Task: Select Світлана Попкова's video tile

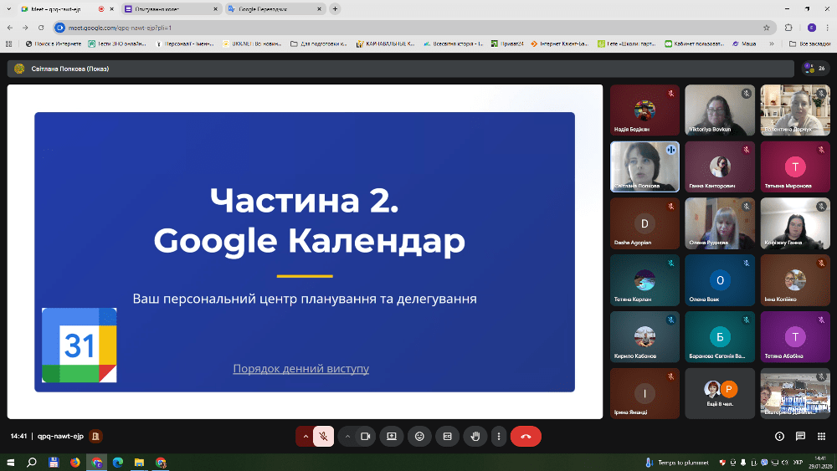Action: point(644,165)
